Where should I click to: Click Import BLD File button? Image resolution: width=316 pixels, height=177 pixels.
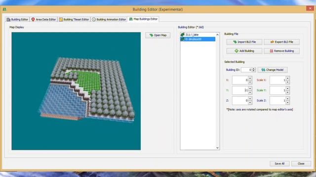pos(244,42)
